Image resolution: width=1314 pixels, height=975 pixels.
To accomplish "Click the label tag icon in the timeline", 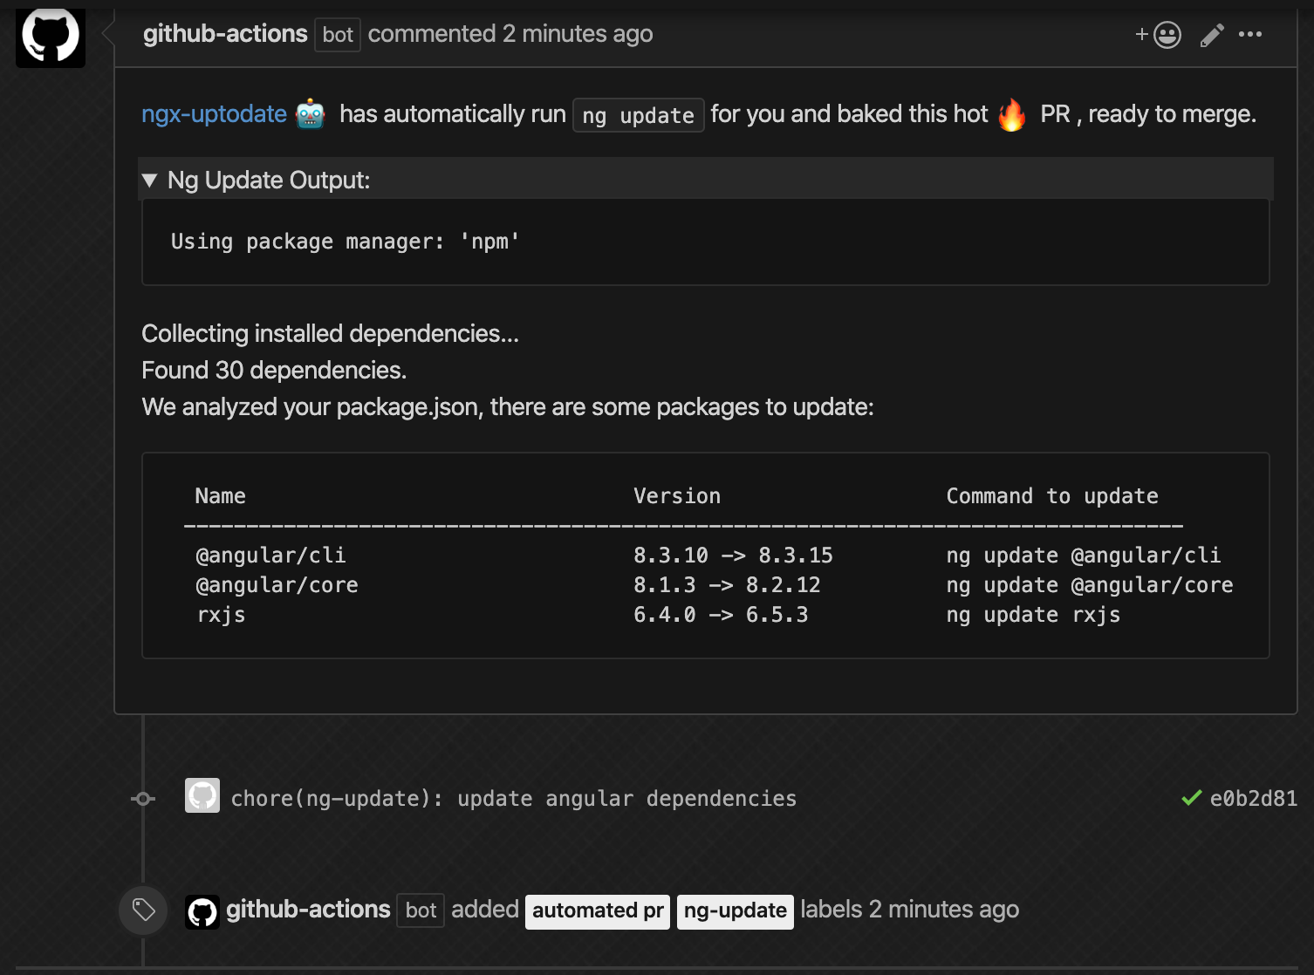I will 142,910.
